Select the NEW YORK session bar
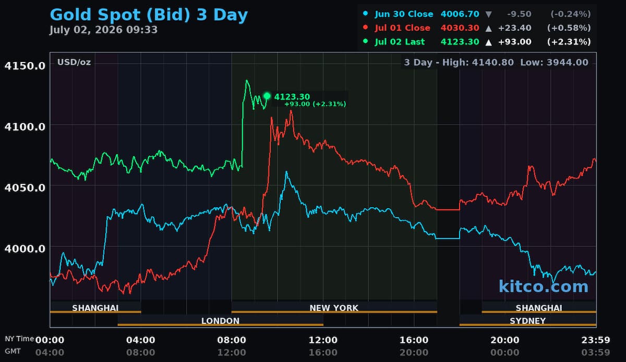Screen dimensions: 626x362 coord(334,308)
